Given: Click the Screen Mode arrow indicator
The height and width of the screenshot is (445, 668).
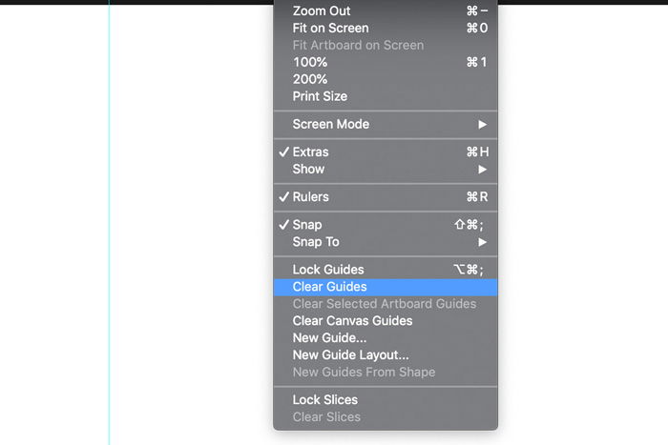Looking at the screenshot, I should [482, 124].
